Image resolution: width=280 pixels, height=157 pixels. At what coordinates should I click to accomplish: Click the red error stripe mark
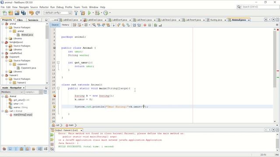pos(278,71)
